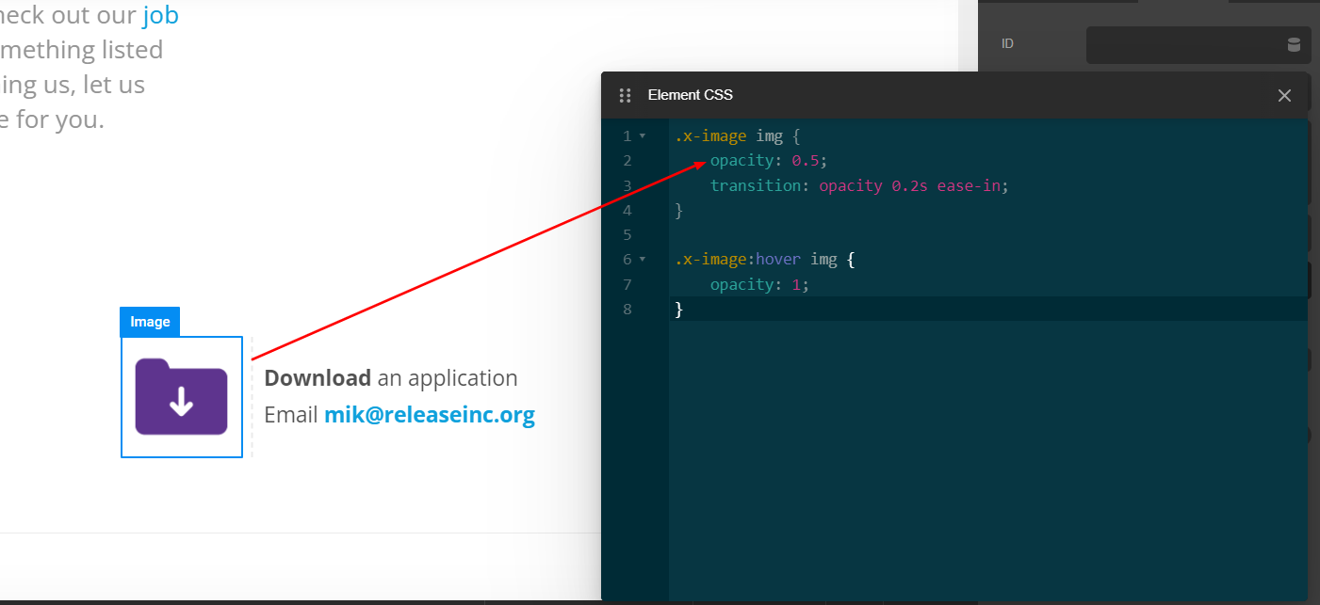
Task: Place cursor on the 0.5 opacity value
Action: (805, 161)
